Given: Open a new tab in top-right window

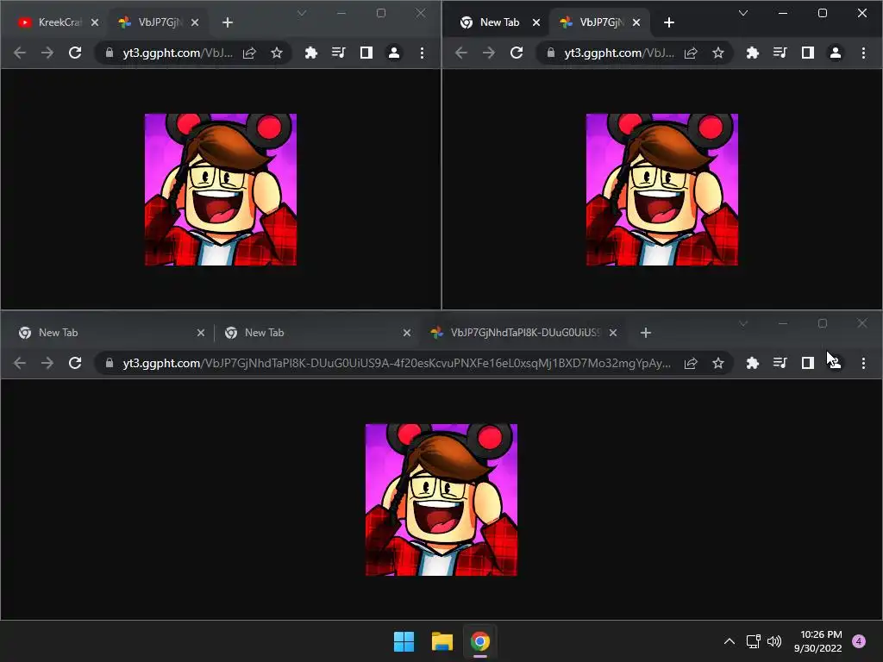Looking at the screenshot, I should click(669, 22).
